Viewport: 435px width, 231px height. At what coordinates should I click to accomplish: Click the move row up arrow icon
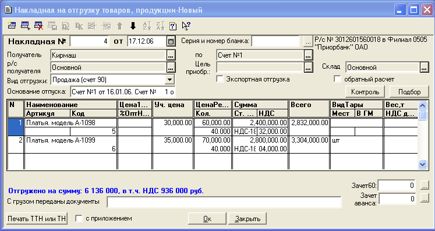[119, 26]
